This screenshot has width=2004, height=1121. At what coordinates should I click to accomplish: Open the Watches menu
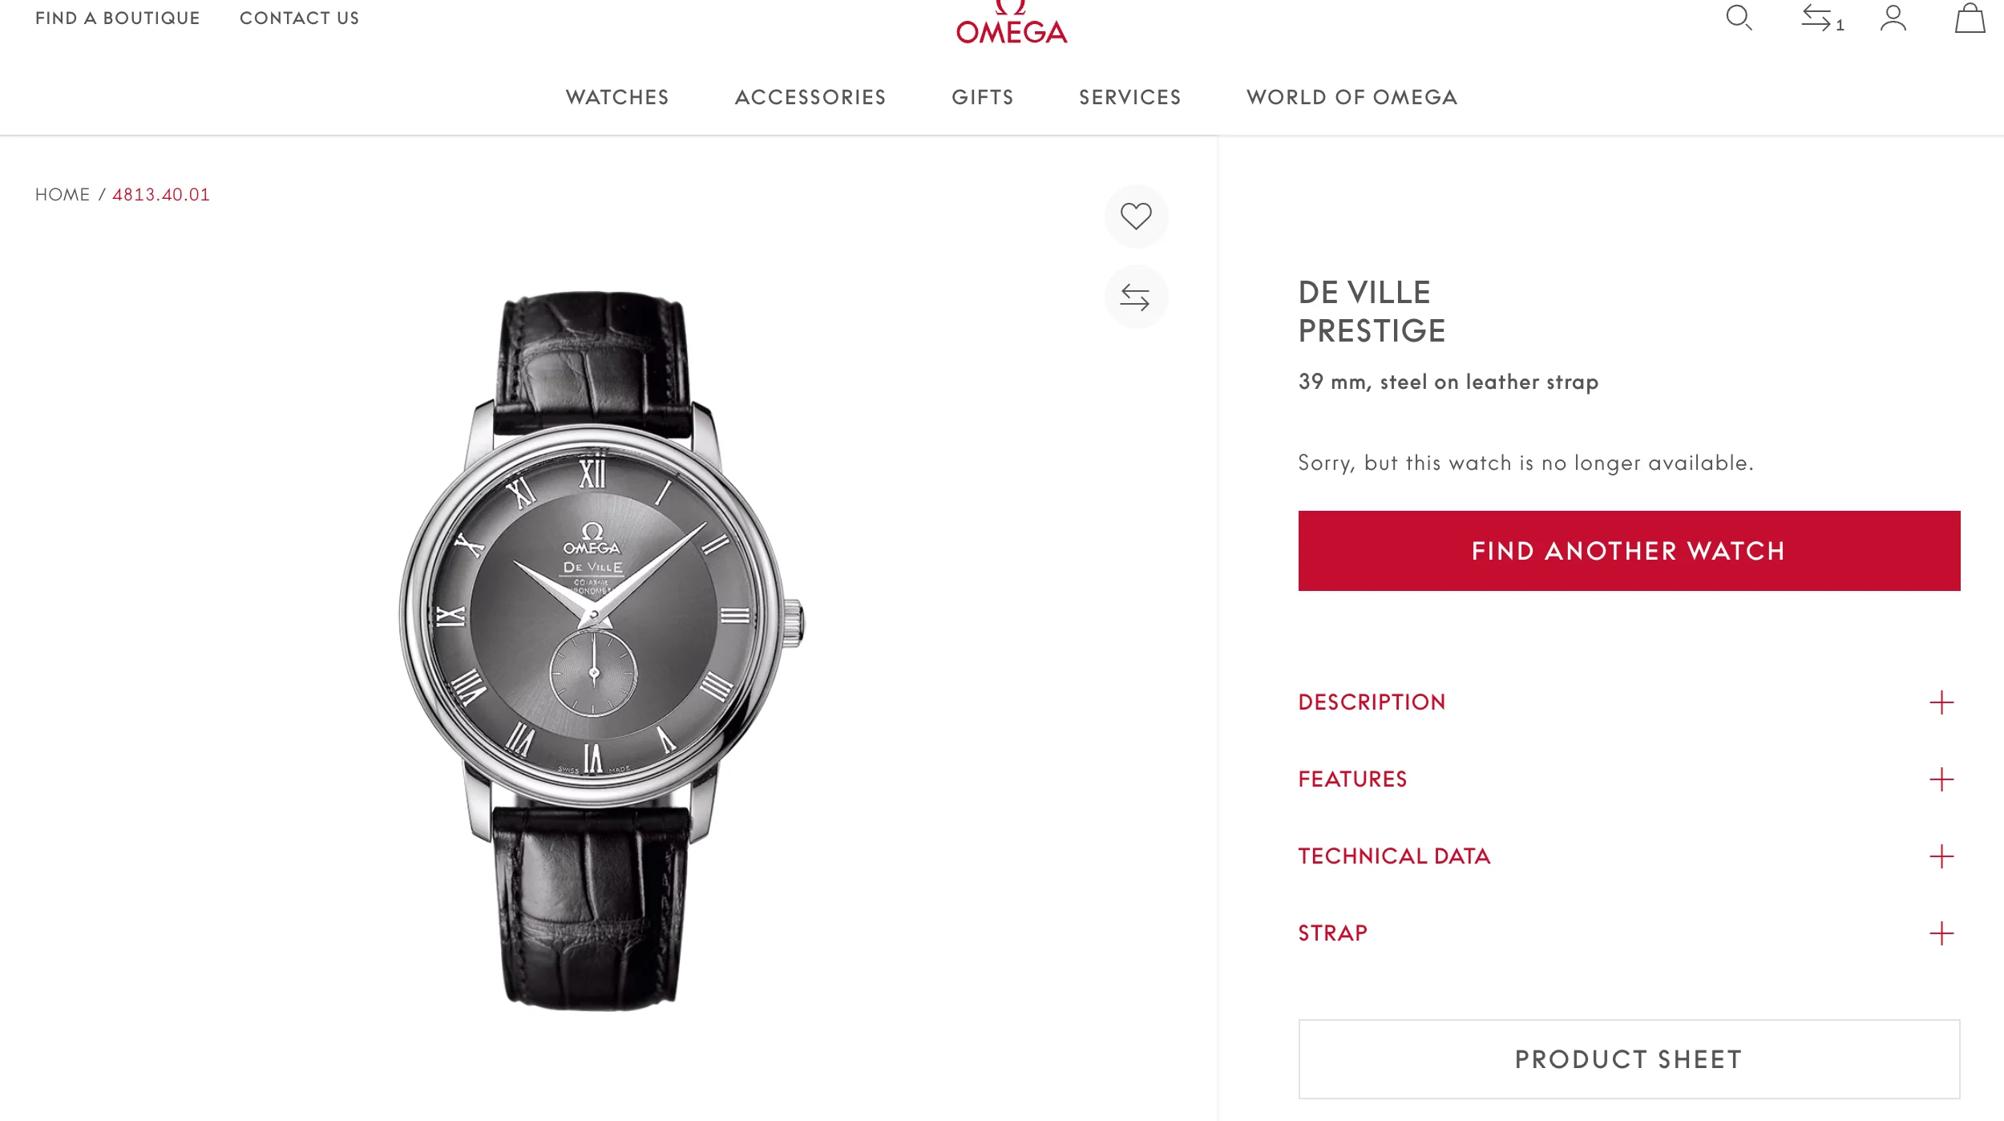coord(617,97)
